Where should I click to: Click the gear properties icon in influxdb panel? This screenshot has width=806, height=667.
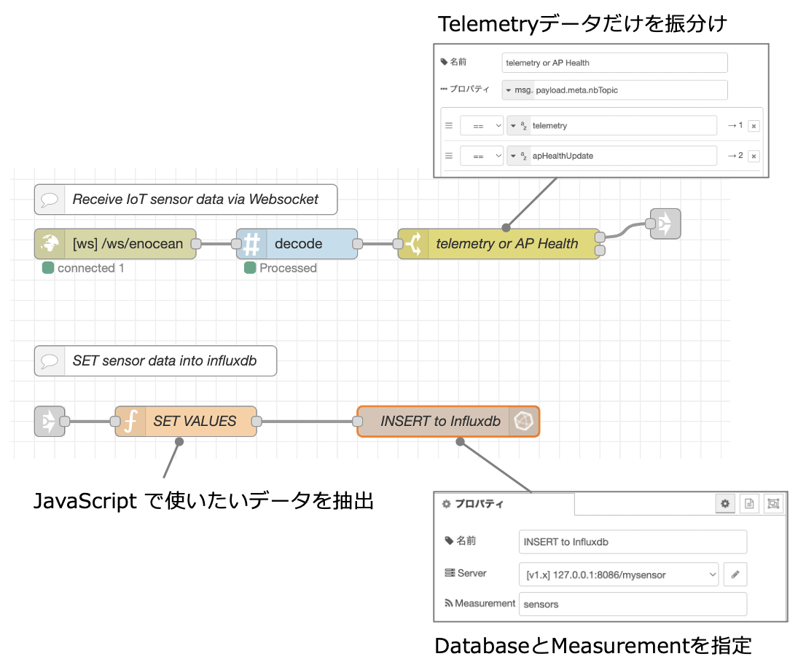pos(725,504)
